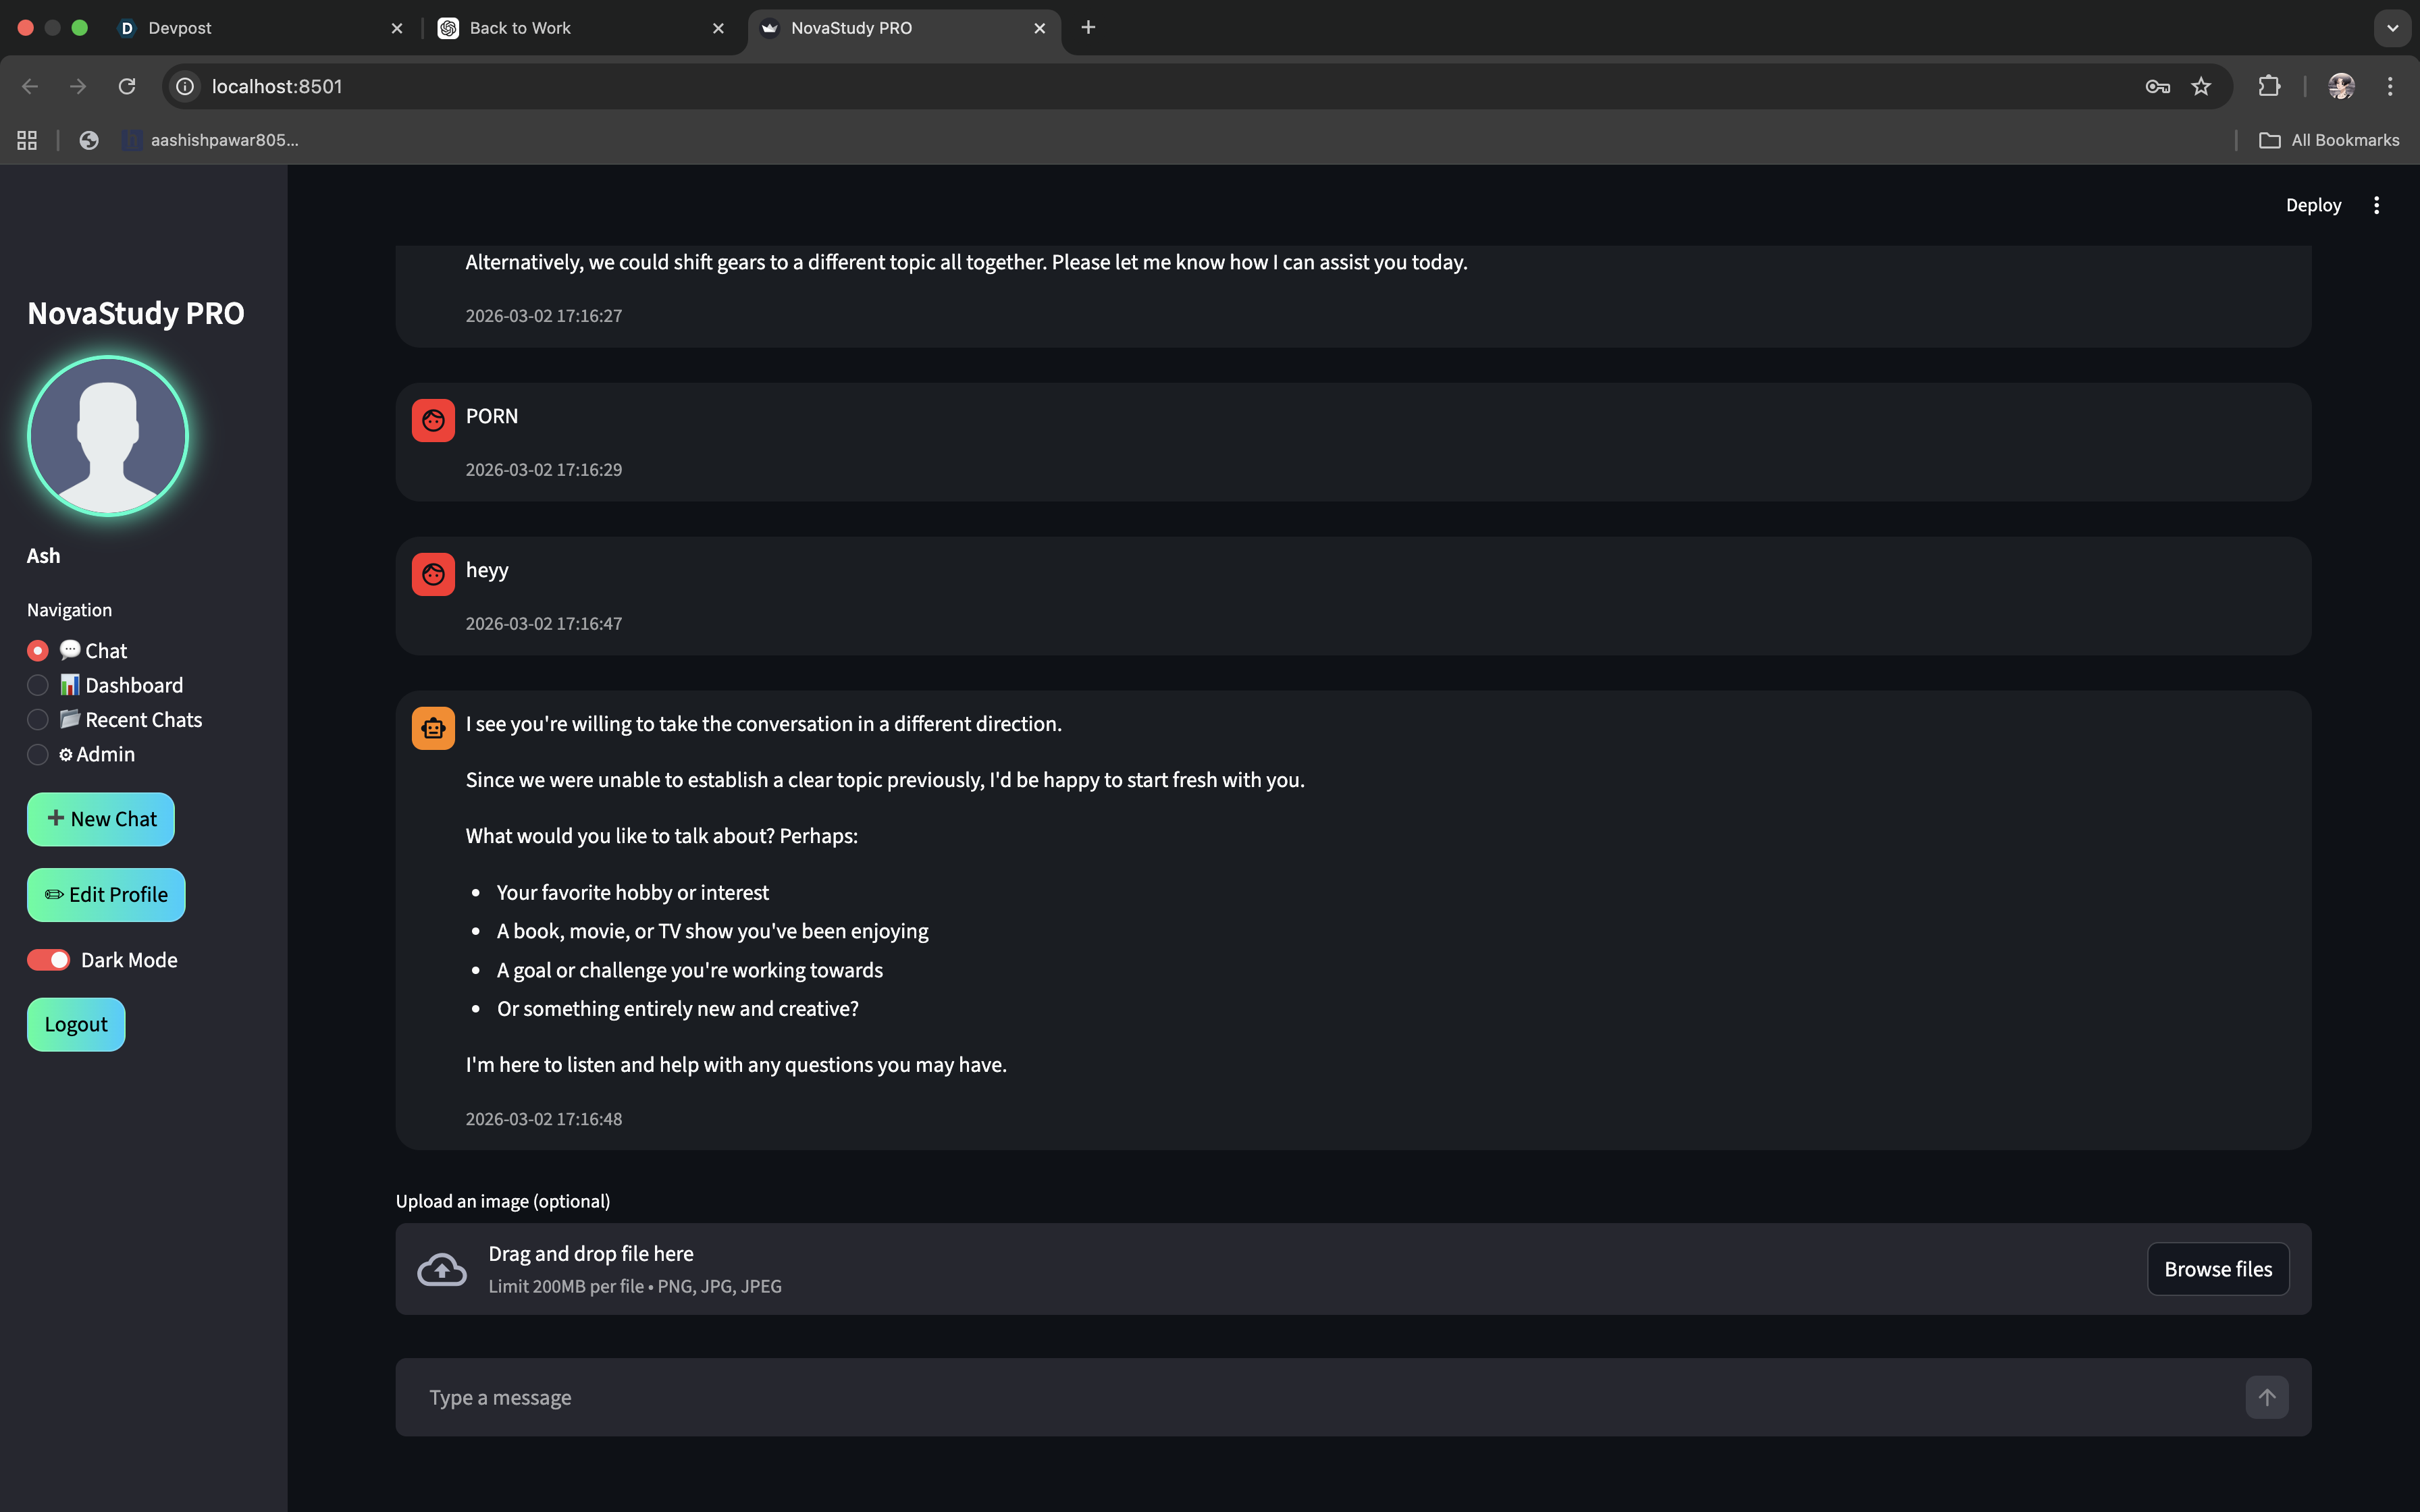Click the password manager key icon
The height and width of the screenshot is (1512, 2420).
pos(2157,86)
